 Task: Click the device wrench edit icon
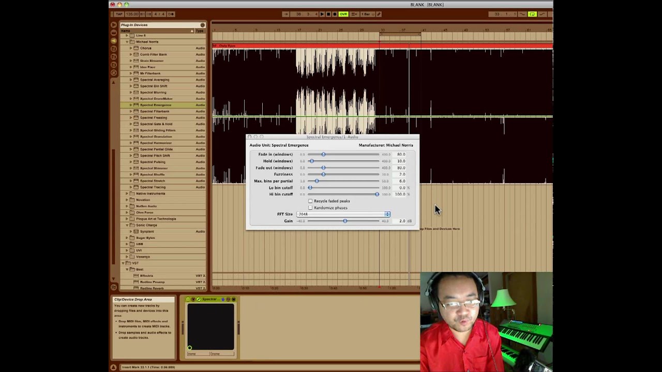(x=199, y=299)
